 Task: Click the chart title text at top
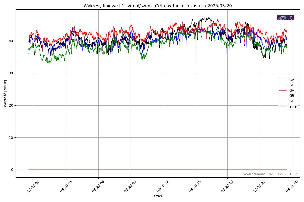tap(158, 6)
